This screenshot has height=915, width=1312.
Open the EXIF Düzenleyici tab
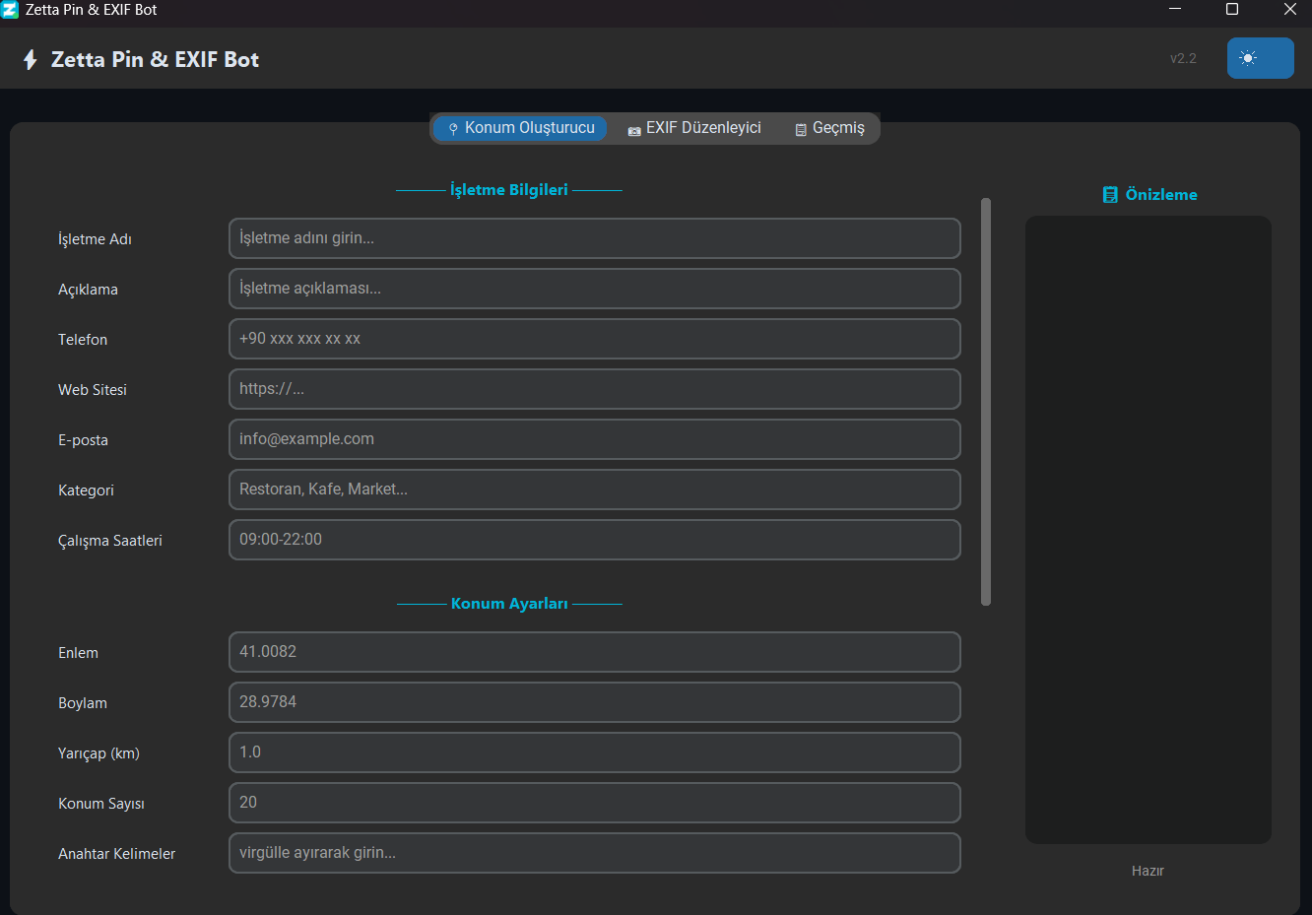pyautogui.click(x=694, y=128)
